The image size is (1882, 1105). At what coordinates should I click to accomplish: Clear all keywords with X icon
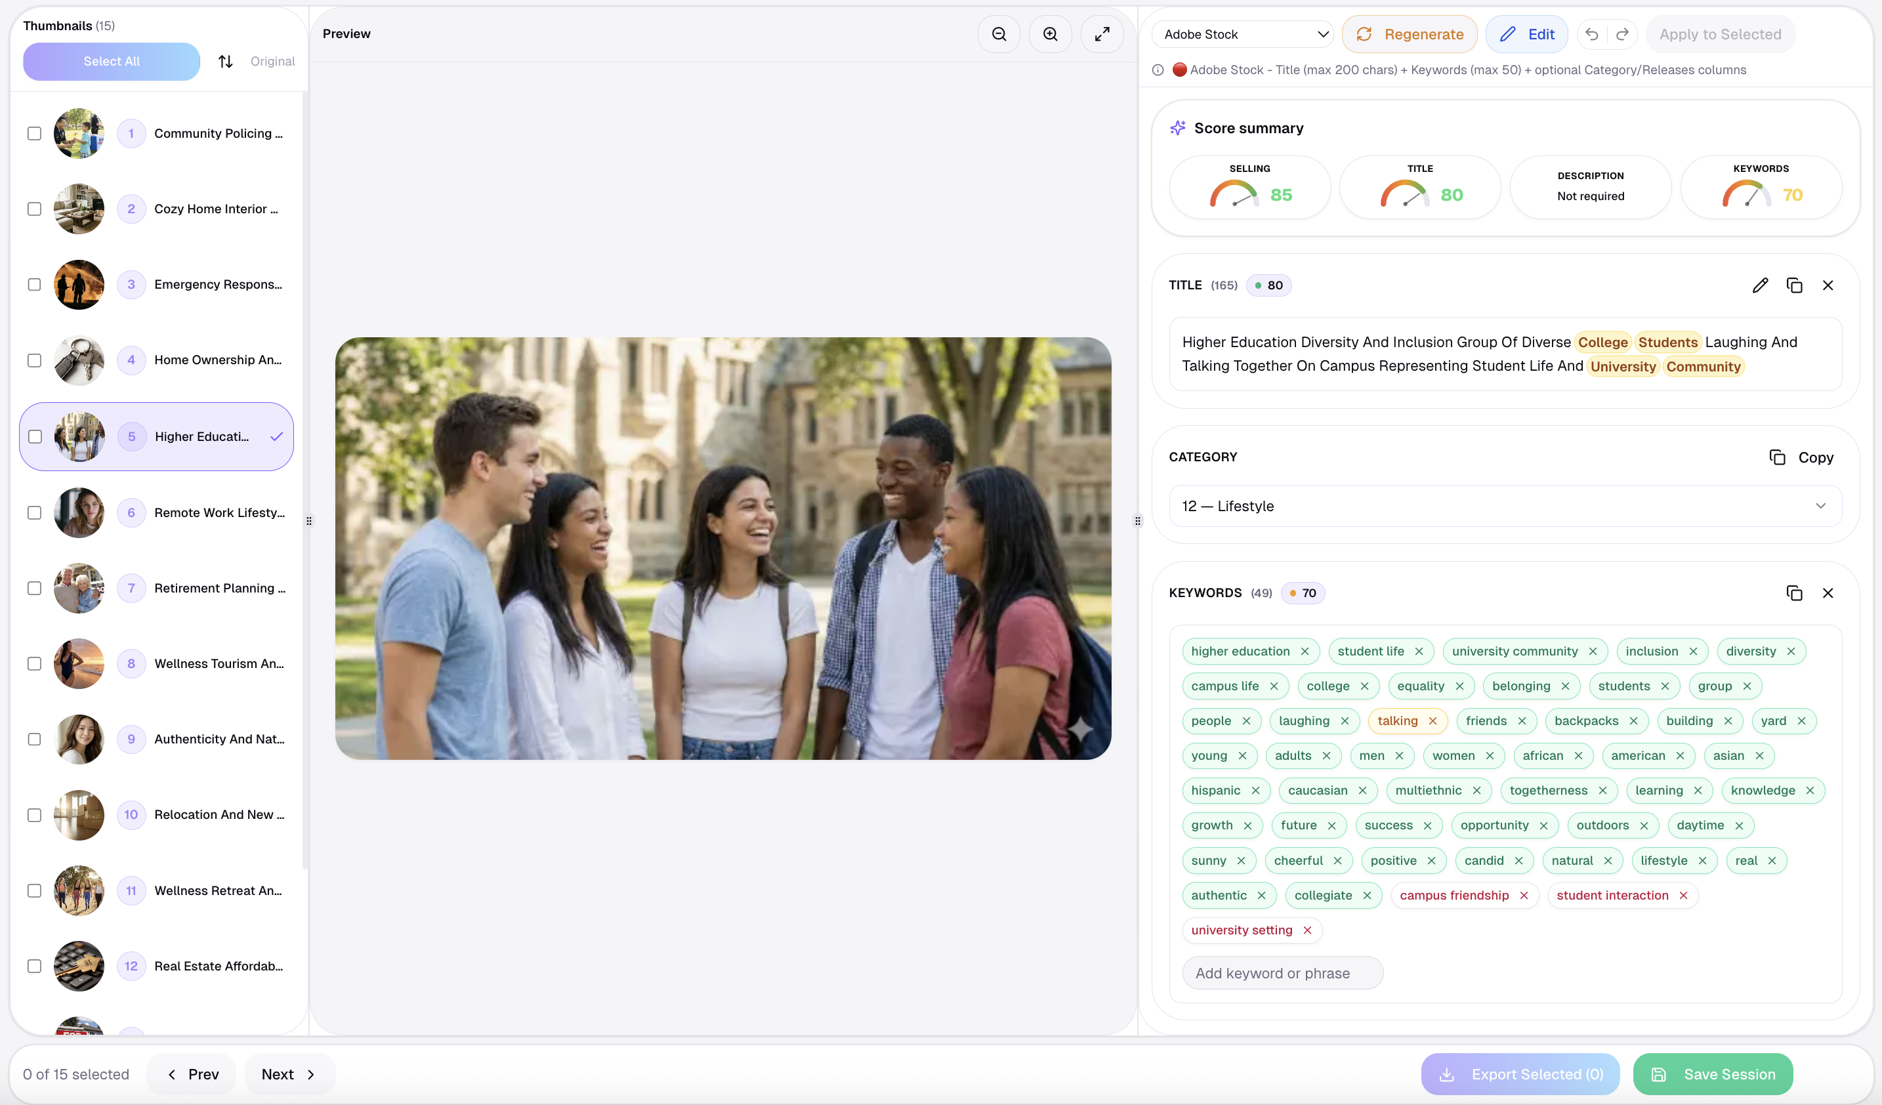(1828, 593)
